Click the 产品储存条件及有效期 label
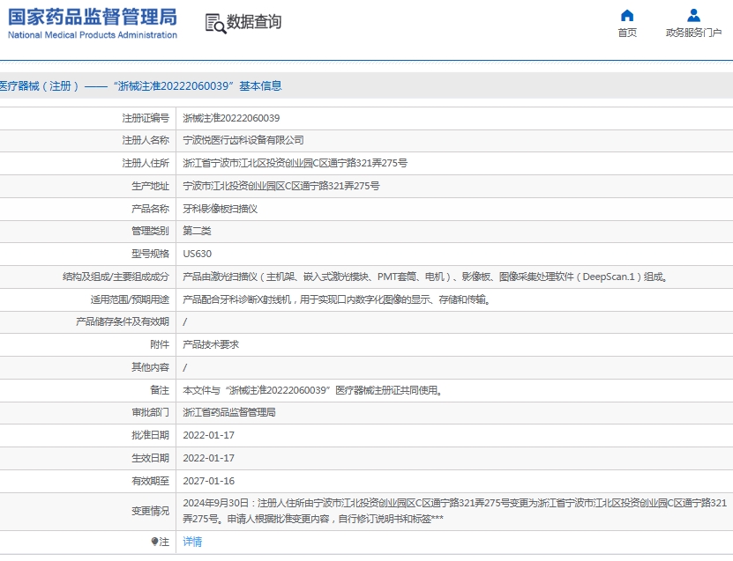This screenshot has width=733, height=561. [122, 321]
